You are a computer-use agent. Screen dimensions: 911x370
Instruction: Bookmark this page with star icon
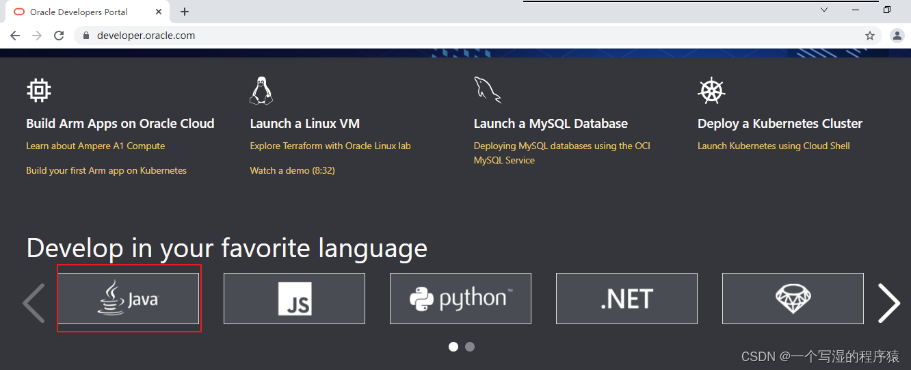point(869,36)
